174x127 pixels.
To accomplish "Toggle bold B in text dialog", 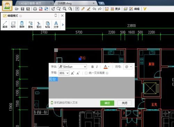I will point(93,67).
